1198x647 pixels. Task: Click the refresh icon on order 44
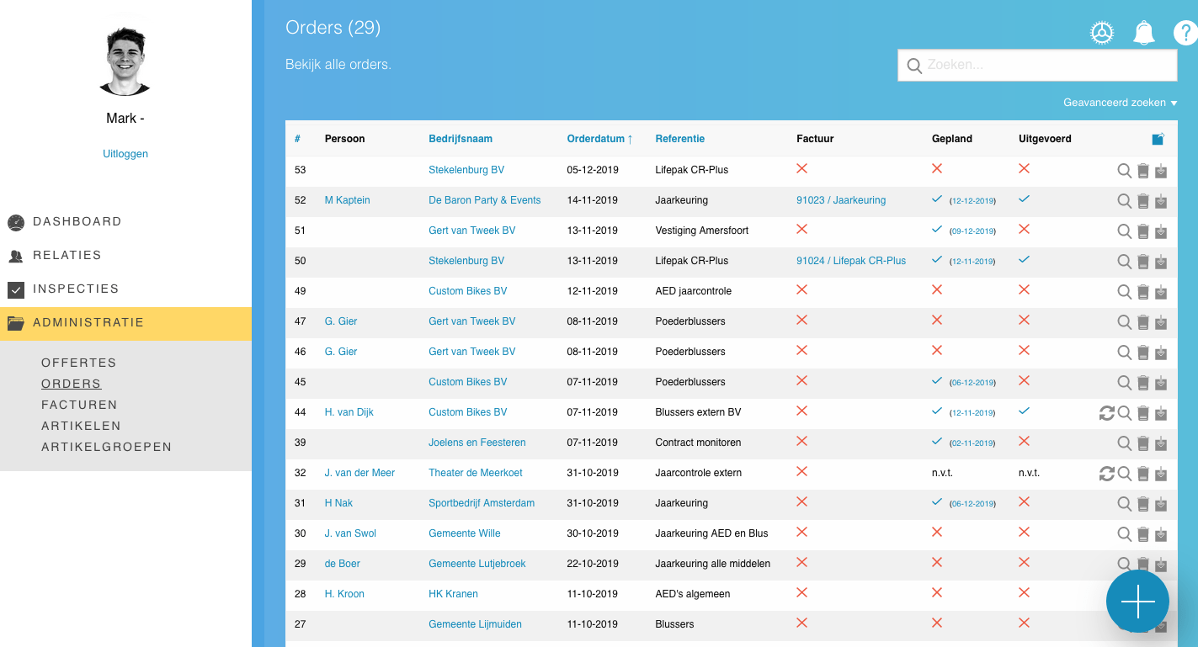coord(1106,413)
